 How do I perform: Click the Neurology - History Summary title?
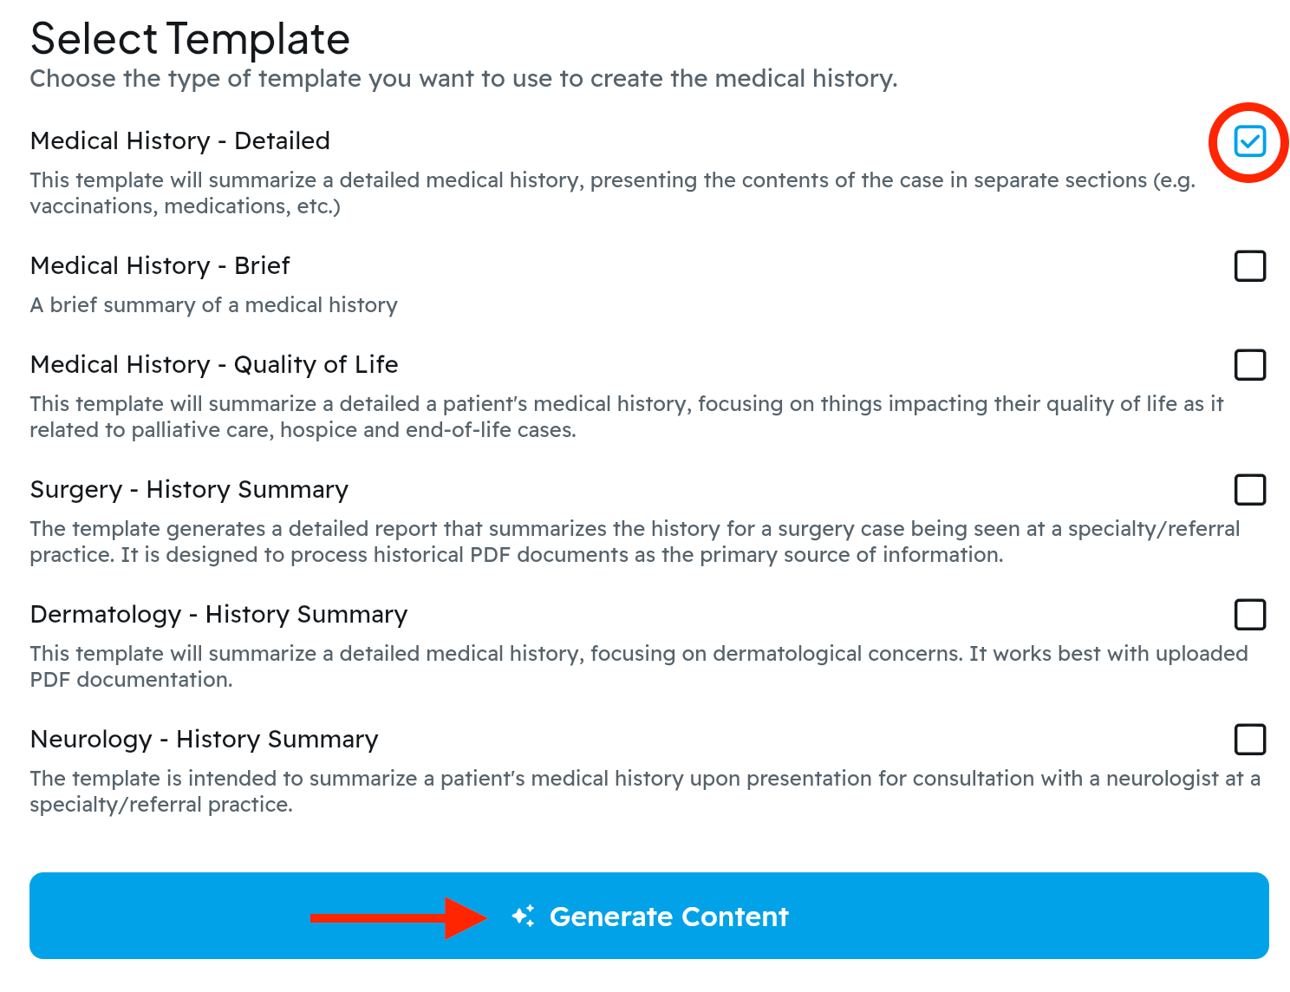204,739
